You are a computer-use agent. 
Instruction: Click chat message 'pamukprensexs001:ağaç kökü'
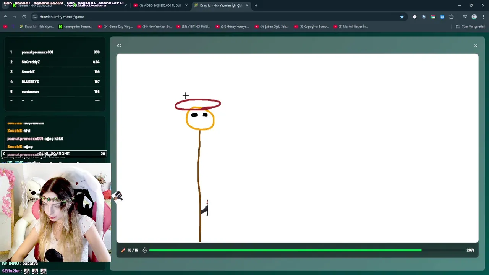pos(35,139)
